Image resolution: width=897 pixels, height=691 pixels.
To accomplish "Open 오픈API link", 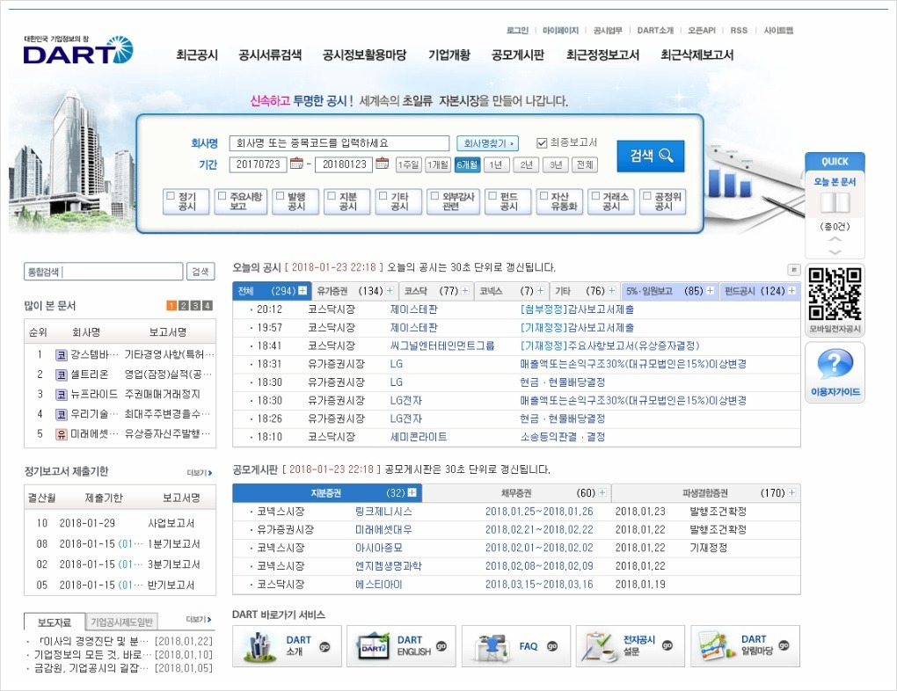I will 702,30.
